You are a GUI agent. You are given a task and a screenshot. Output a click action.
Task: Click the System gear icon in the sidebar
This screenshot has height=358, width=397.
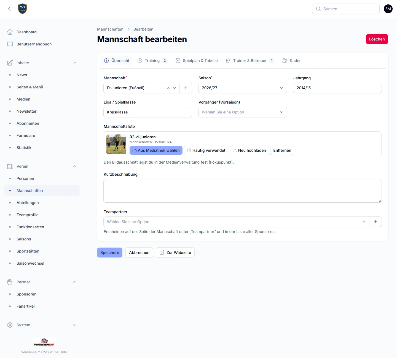coord(10,325)
